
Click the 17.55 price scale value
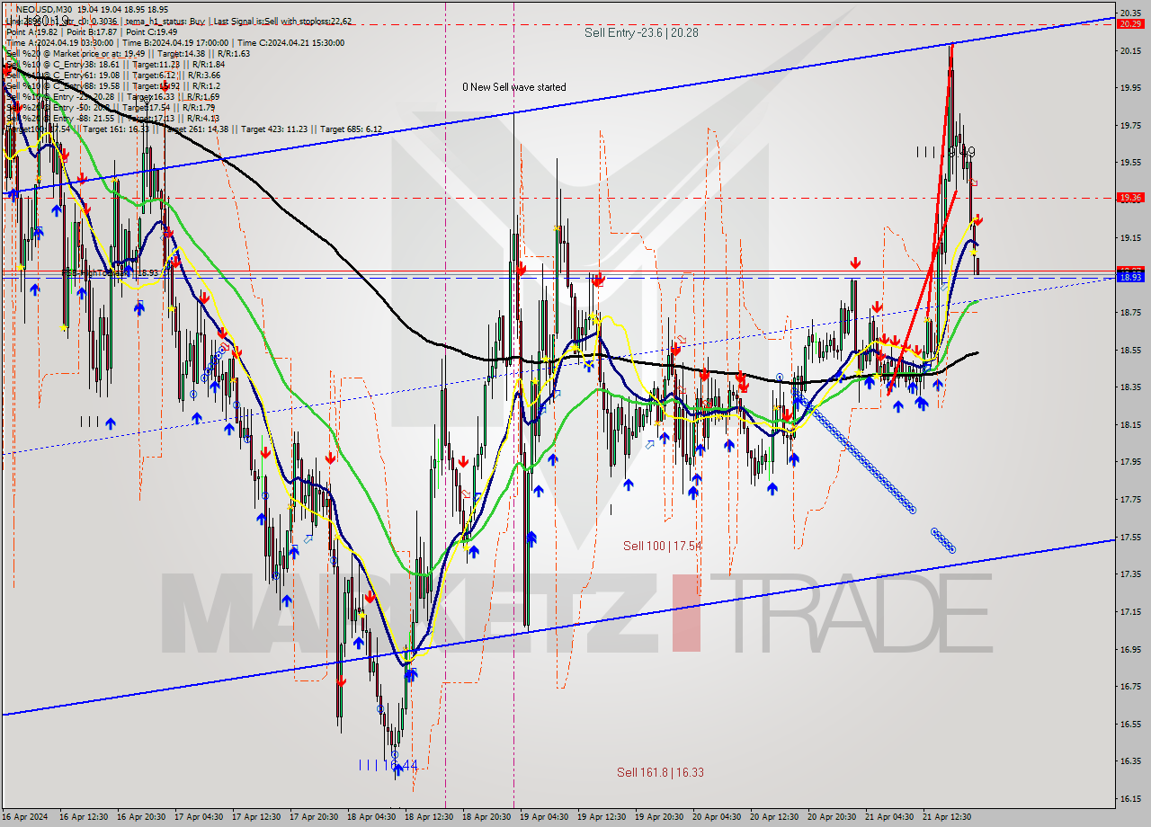(1130, 537)
